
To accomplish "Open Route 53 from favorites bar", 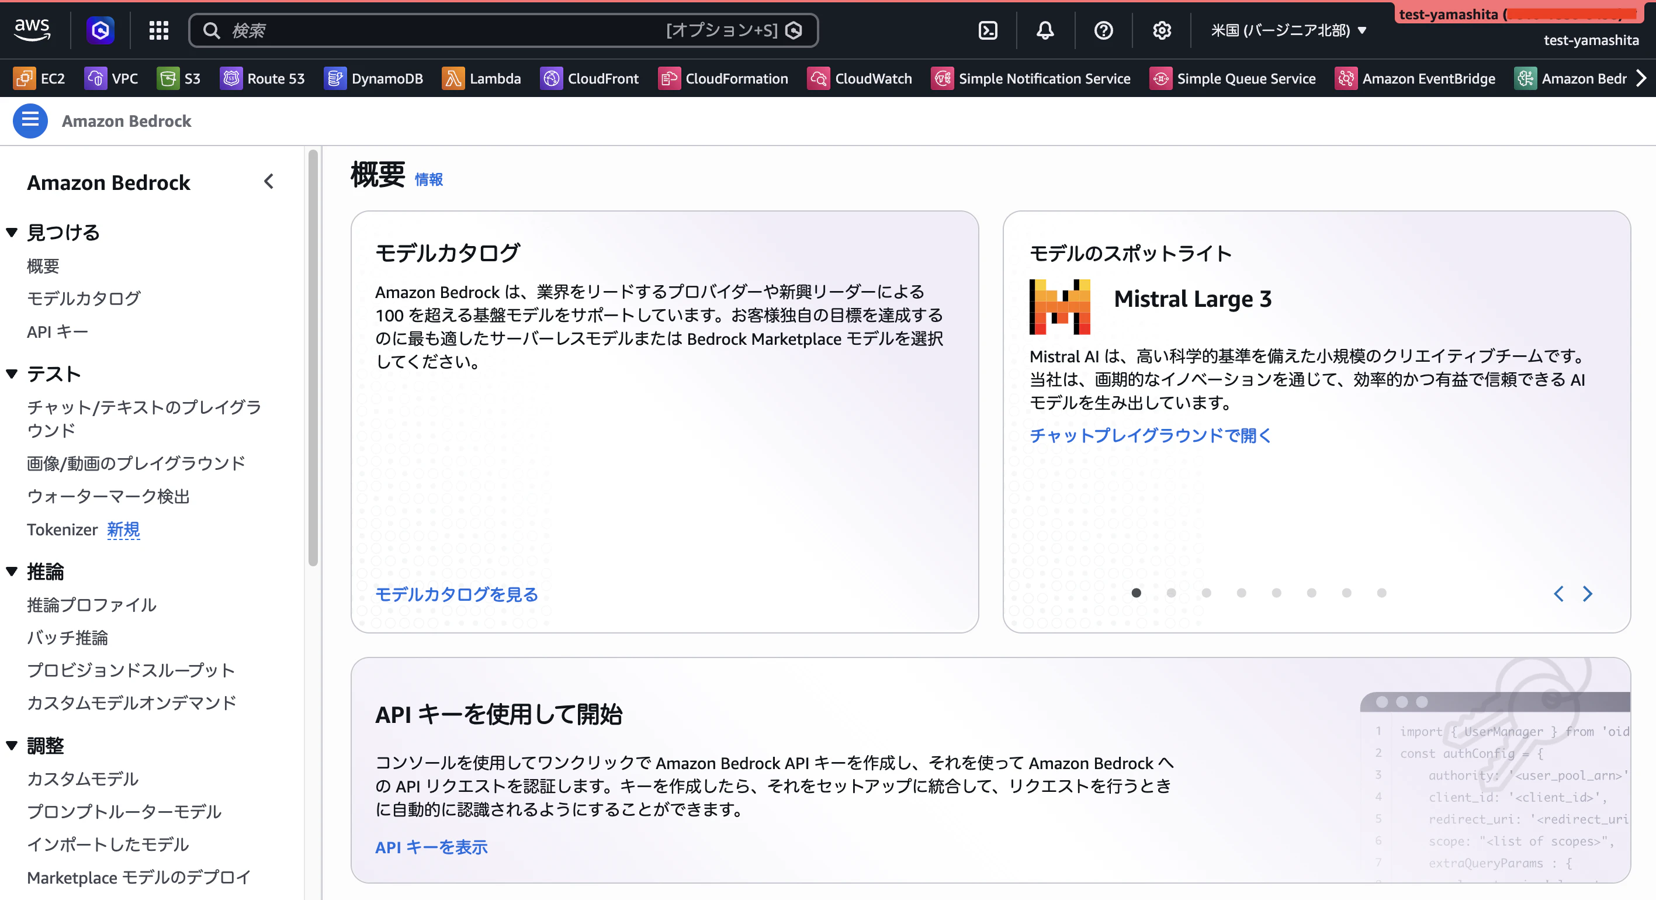I will pyautogui.click(x=262, y=78).
